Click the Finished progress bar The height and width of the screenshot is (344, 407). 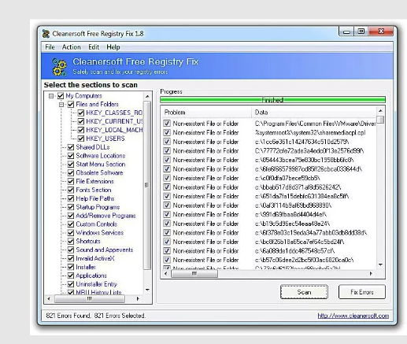click(x=272, y=100)
